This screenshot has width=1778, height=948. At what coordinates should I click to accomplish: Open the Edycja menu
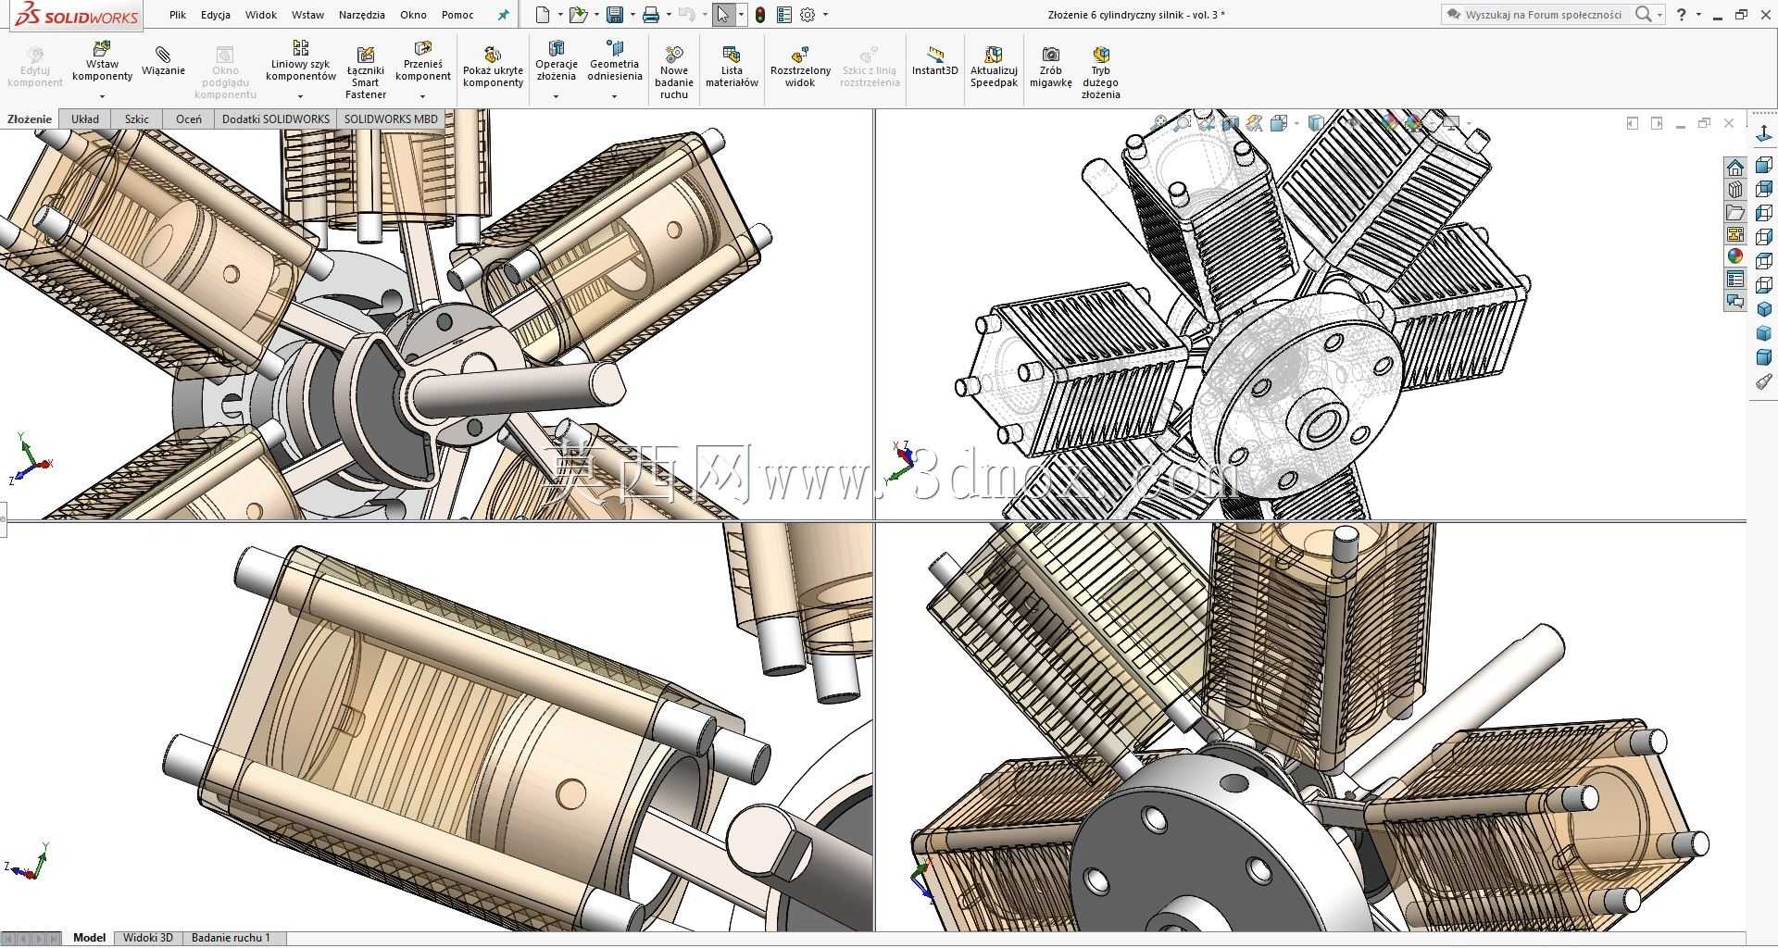click(216, 15)
